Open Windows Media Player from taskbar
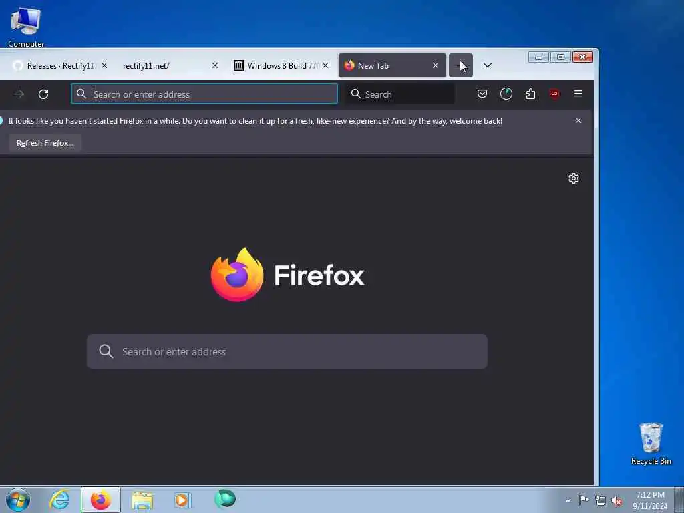The height and width of the screenshot is (513, 684). pos(183,500)
